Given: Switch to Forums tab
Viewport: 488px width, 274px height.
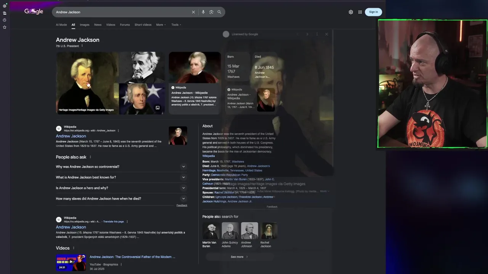Looking at the screenshot, I should click(x=125, y=25).
